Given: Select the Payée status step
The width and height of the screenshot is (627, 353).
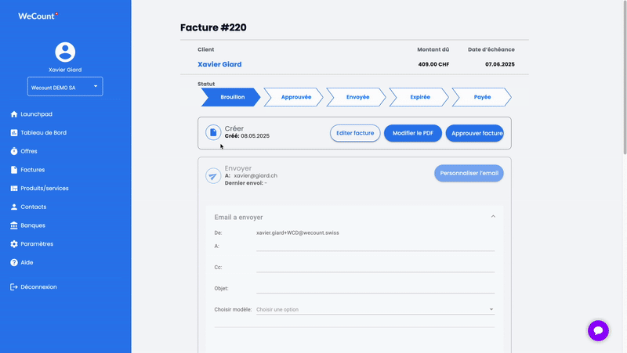Looking at the screenshot, I should click(x=481, y=97).
